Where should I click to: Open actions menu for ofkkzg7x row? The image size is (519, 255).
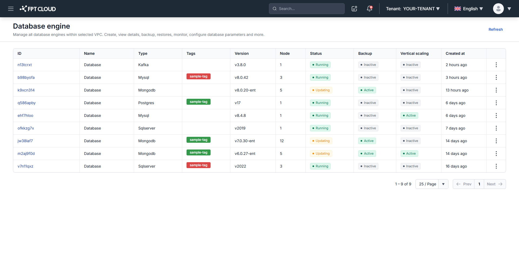(496, 128)
